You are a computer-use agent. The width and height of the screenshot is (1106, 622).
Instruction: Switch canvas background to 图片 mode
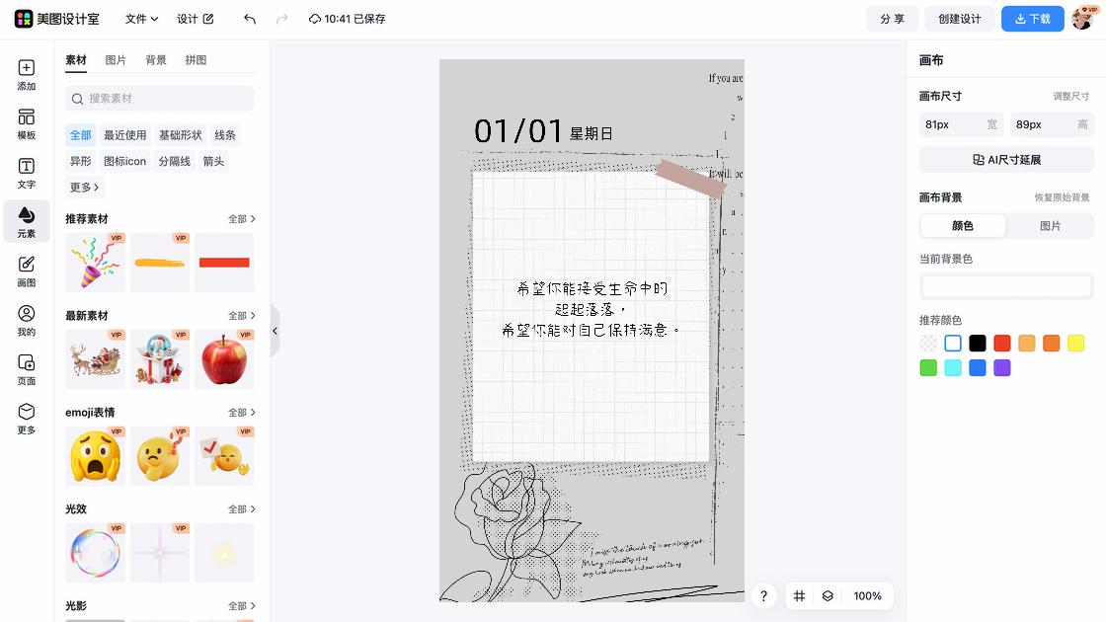pyautogui.click(x=1050, y=226)
